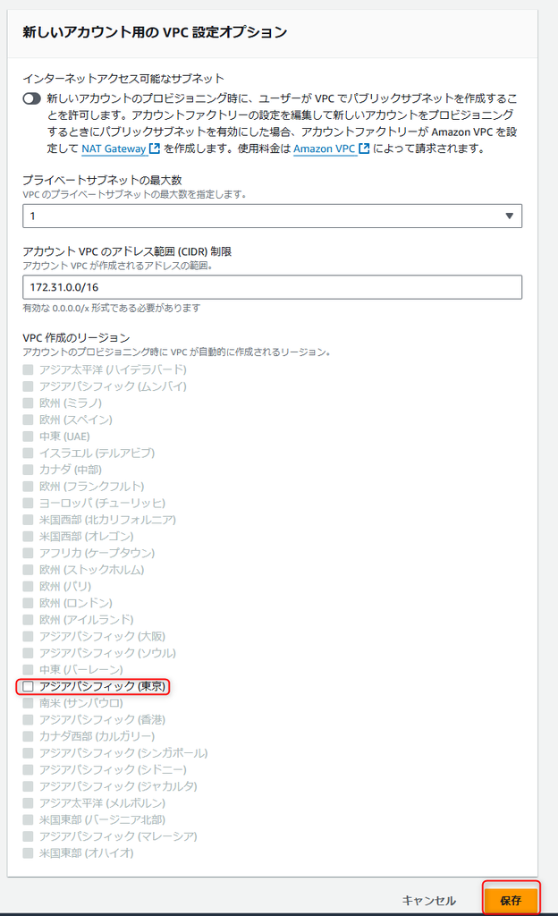Check アジアパシフィック (マレーシア) region checkbox
Viewport: 558px width, 916px height.
pos(28,836)
